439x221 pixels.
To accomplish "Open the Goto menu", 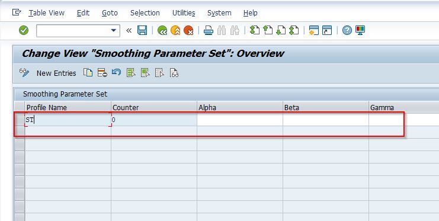I will point(110,13).
